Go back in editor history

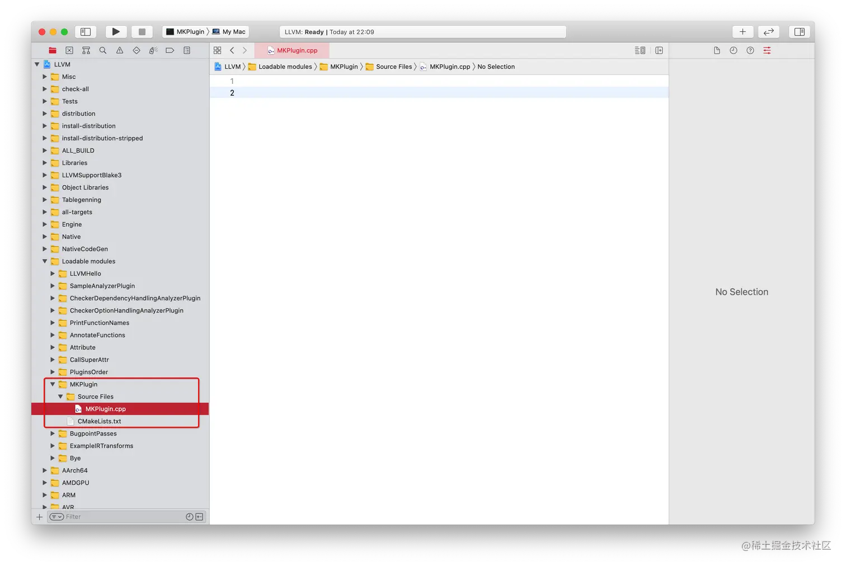232,50
